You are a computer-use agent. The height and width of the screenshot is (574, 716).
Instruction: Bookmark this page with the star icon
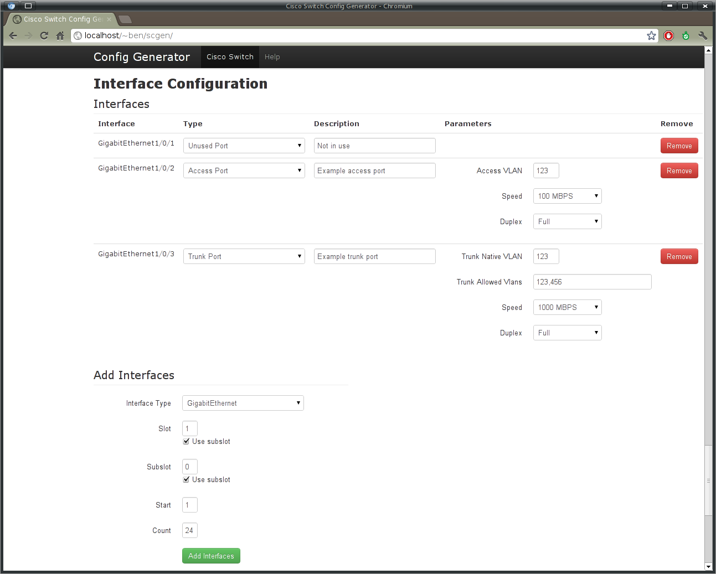click(651, 35)
